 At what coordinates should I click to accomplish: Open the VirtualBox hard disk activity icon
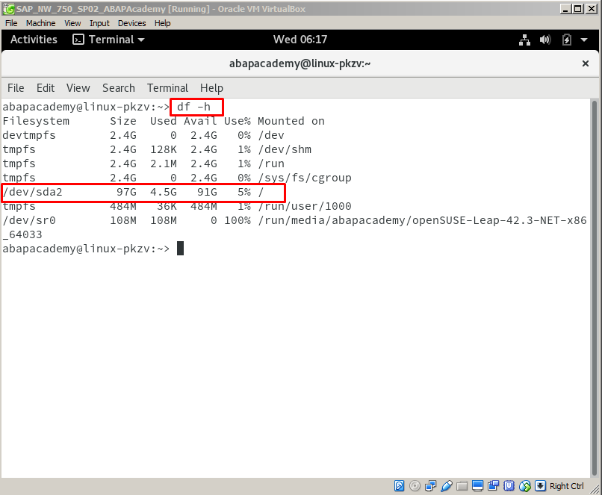[x=400, y=486]
